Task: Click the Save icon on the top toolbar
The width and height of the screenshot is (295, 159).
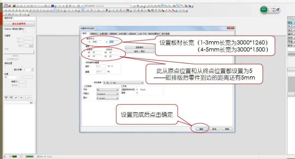Action: [x=14, y=5]
